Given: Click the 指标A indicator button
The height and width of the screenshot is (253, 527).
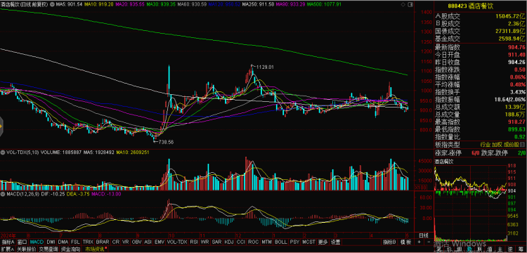Looking at the screenshot, I should pyautogui.click(x=8, y=242).
